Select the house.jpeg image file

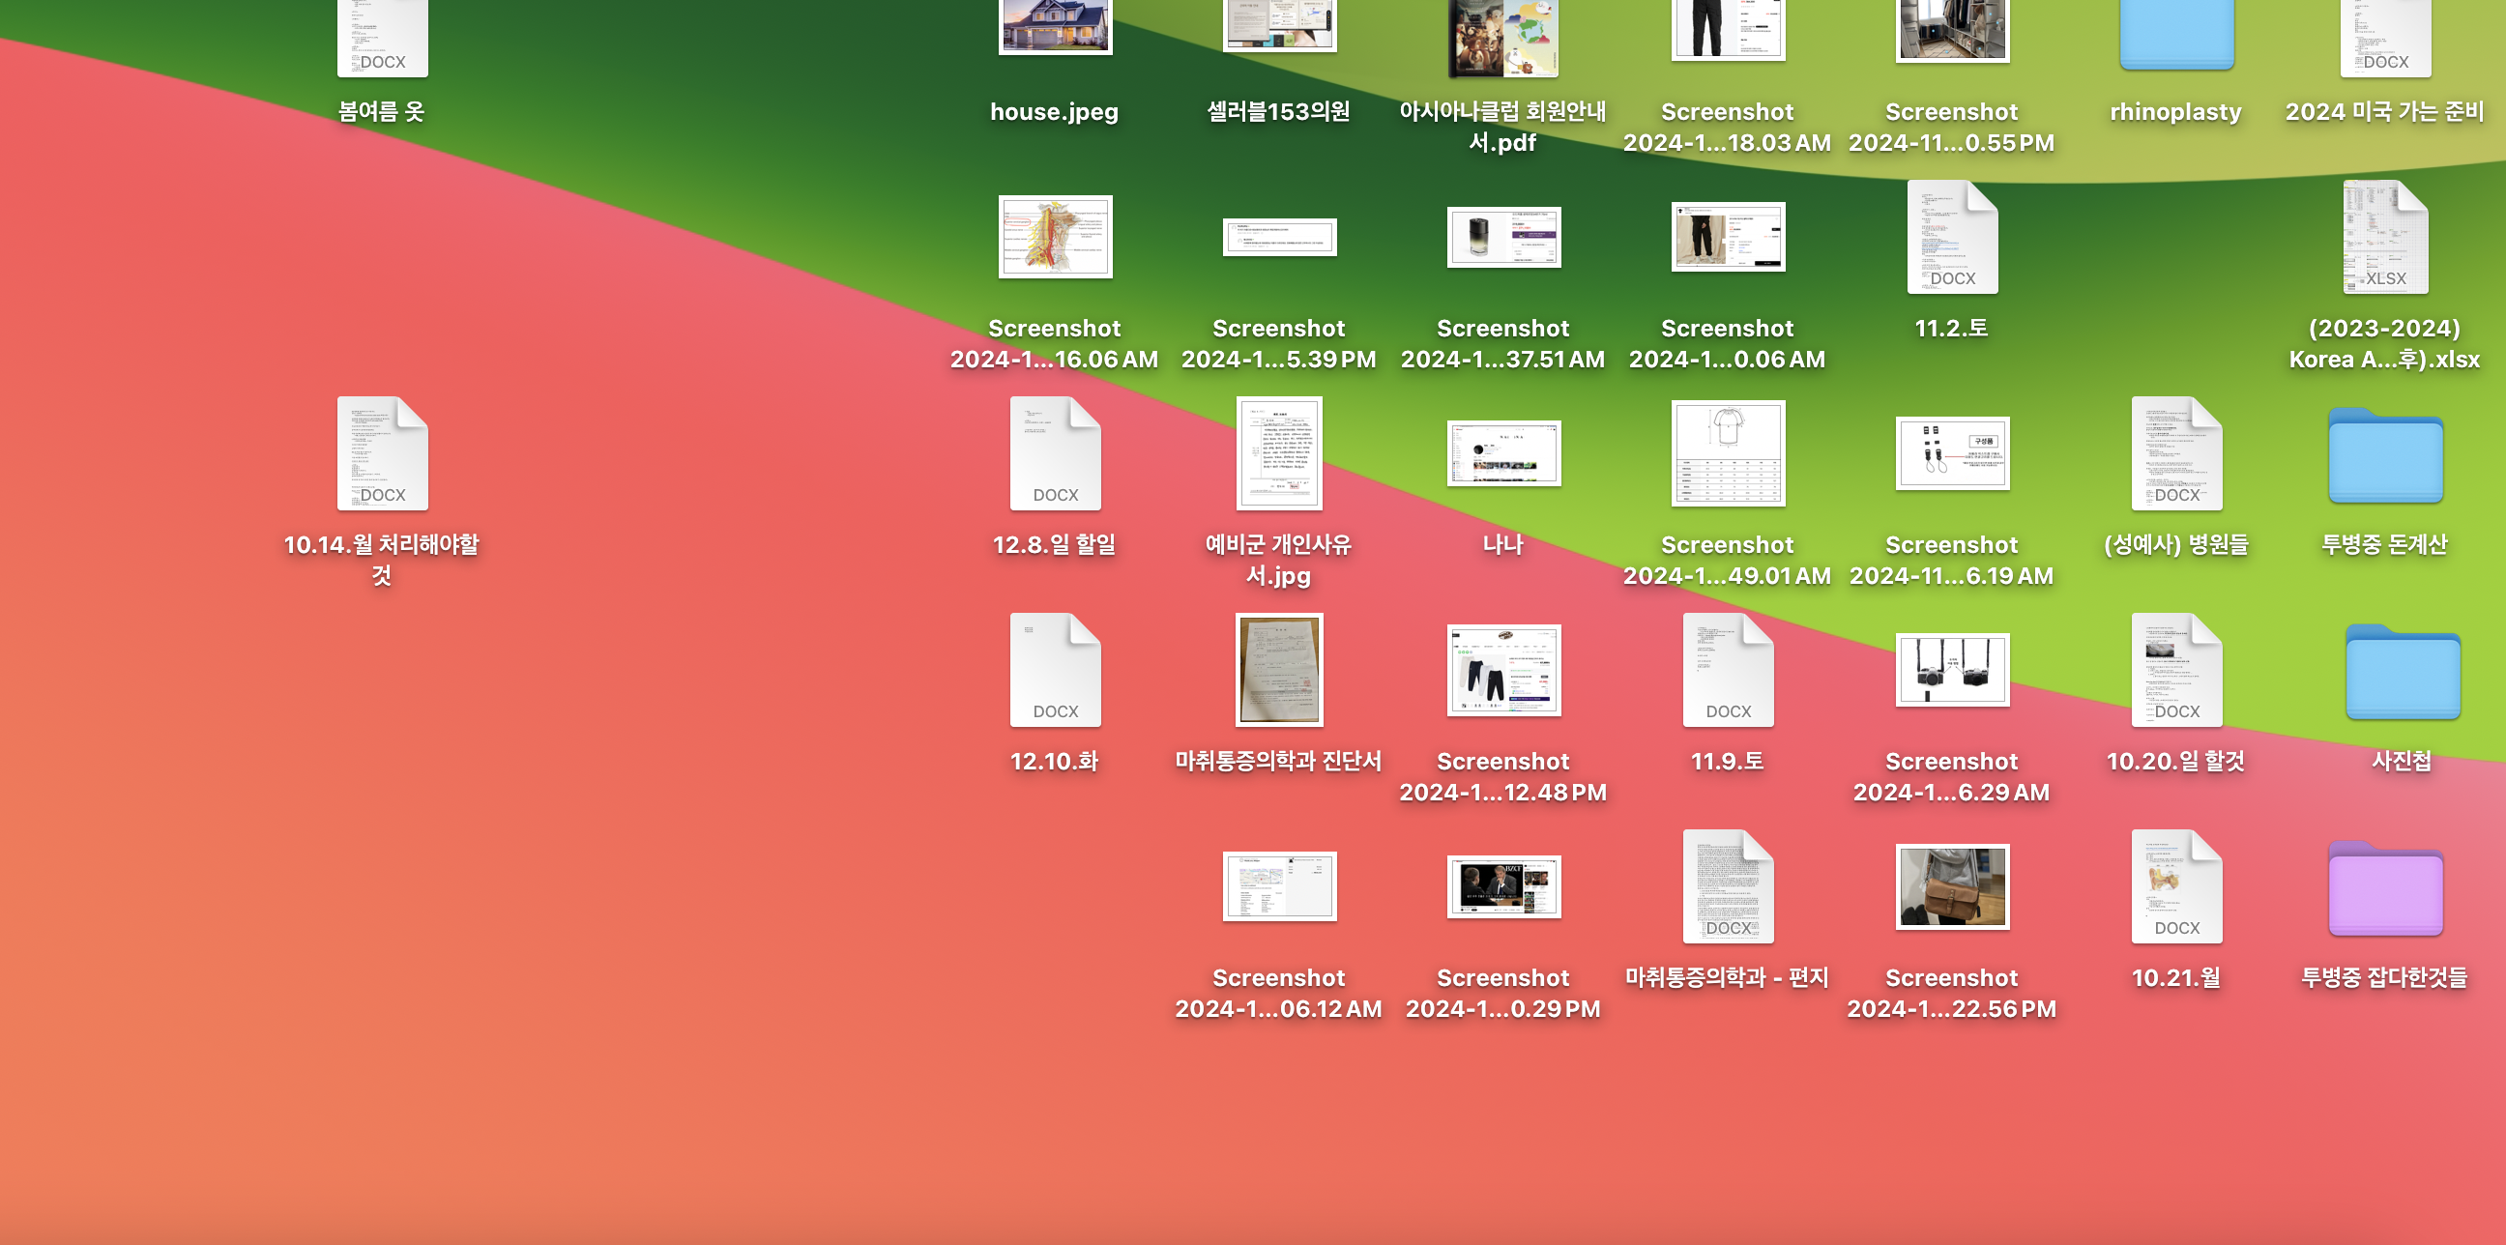coord(1055,29)
